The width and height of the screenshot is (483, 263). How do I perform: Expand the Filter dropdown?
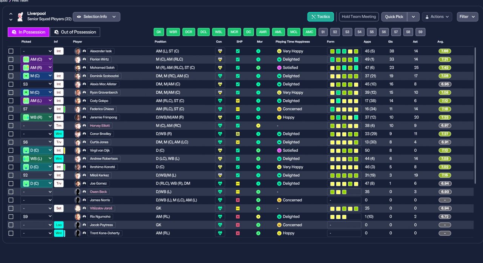click(468, 17)
